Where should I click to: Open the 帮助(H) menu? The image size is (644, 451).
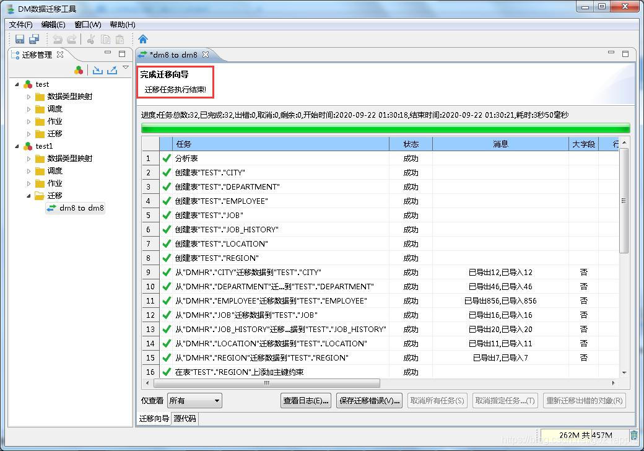coord(123,25)
